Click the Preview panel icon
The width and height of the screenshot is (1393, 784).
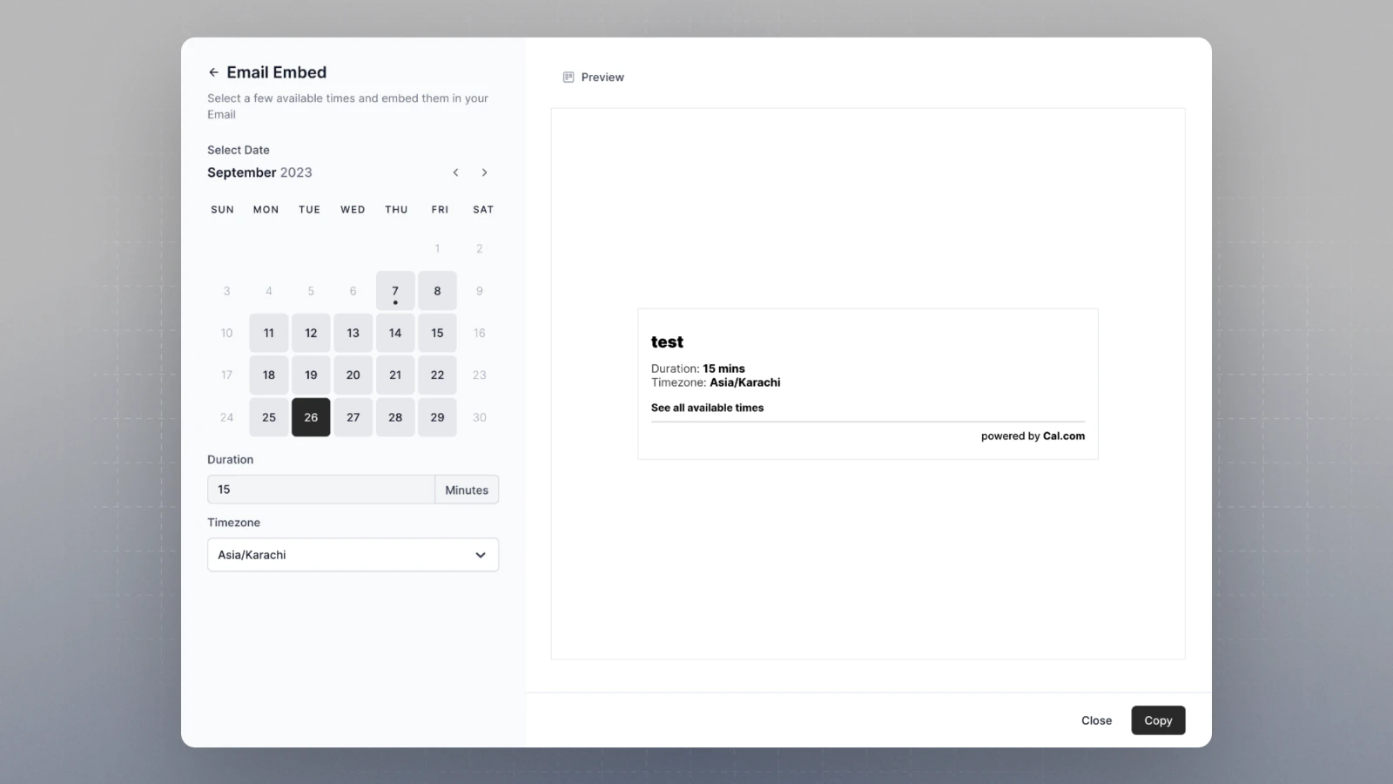569,77
